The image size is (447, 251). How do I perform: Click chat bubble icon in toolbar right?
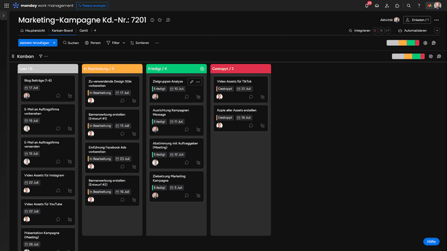click(433, 43)
